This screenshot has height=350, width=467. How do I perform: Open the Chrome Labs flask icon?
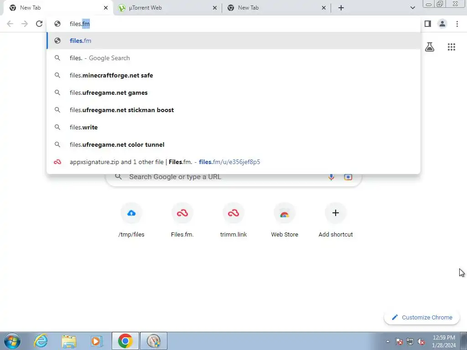[430, 47]
